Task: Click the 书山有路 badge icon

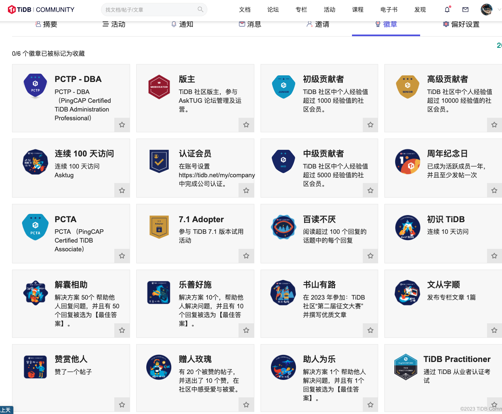Action: (283, 293)
